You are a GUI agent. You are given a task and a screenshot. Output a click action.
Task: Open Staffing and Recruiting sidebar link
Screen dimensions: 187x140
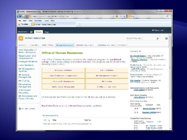click(25, 91)
